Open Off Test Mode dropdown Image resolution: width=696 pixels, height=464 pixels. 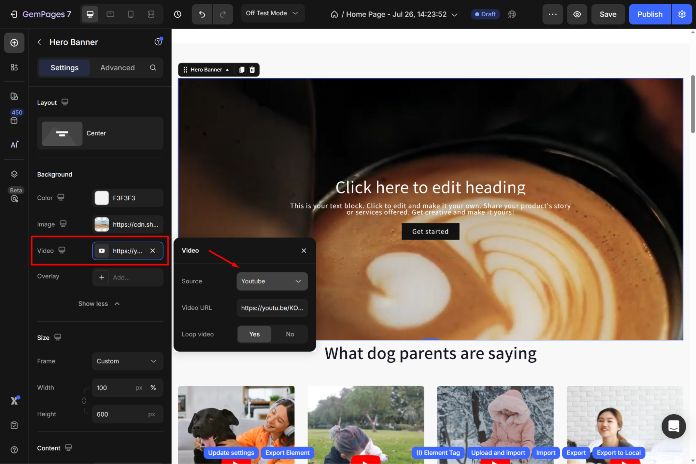pyautogui.click(x=272, y=13)
